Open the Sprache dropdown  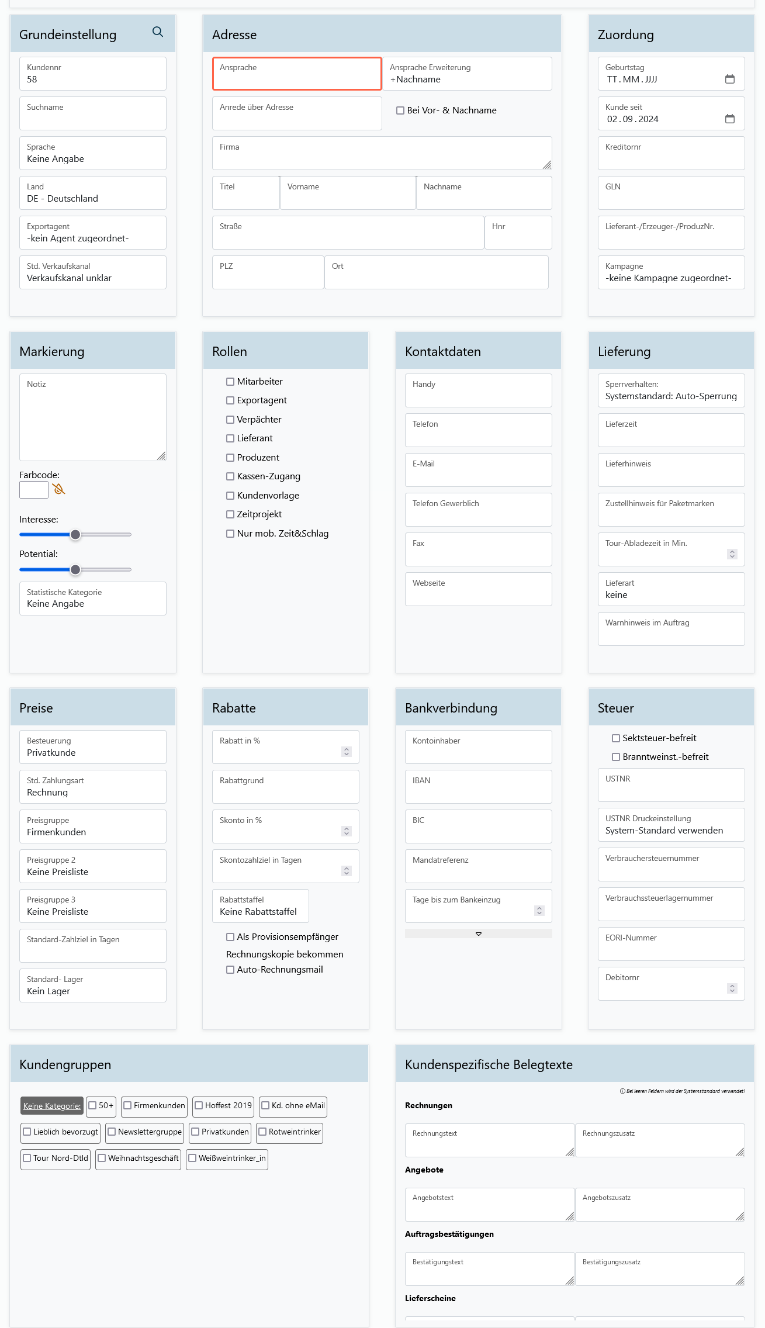[x=93, y=154]
